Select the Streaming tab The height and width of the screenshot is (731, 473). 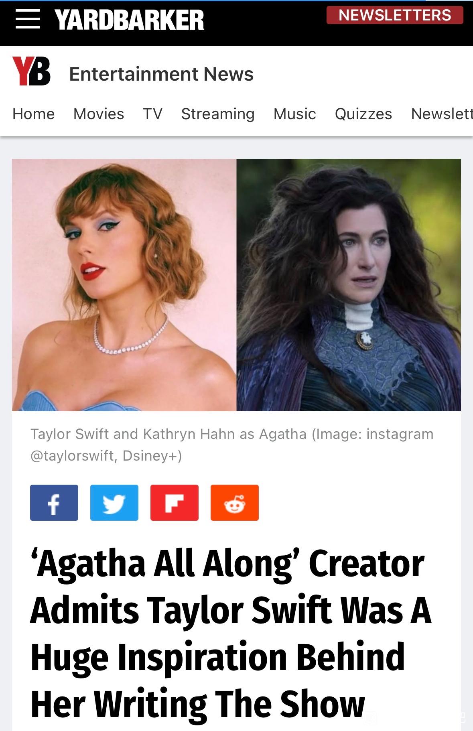coord(218,114)
